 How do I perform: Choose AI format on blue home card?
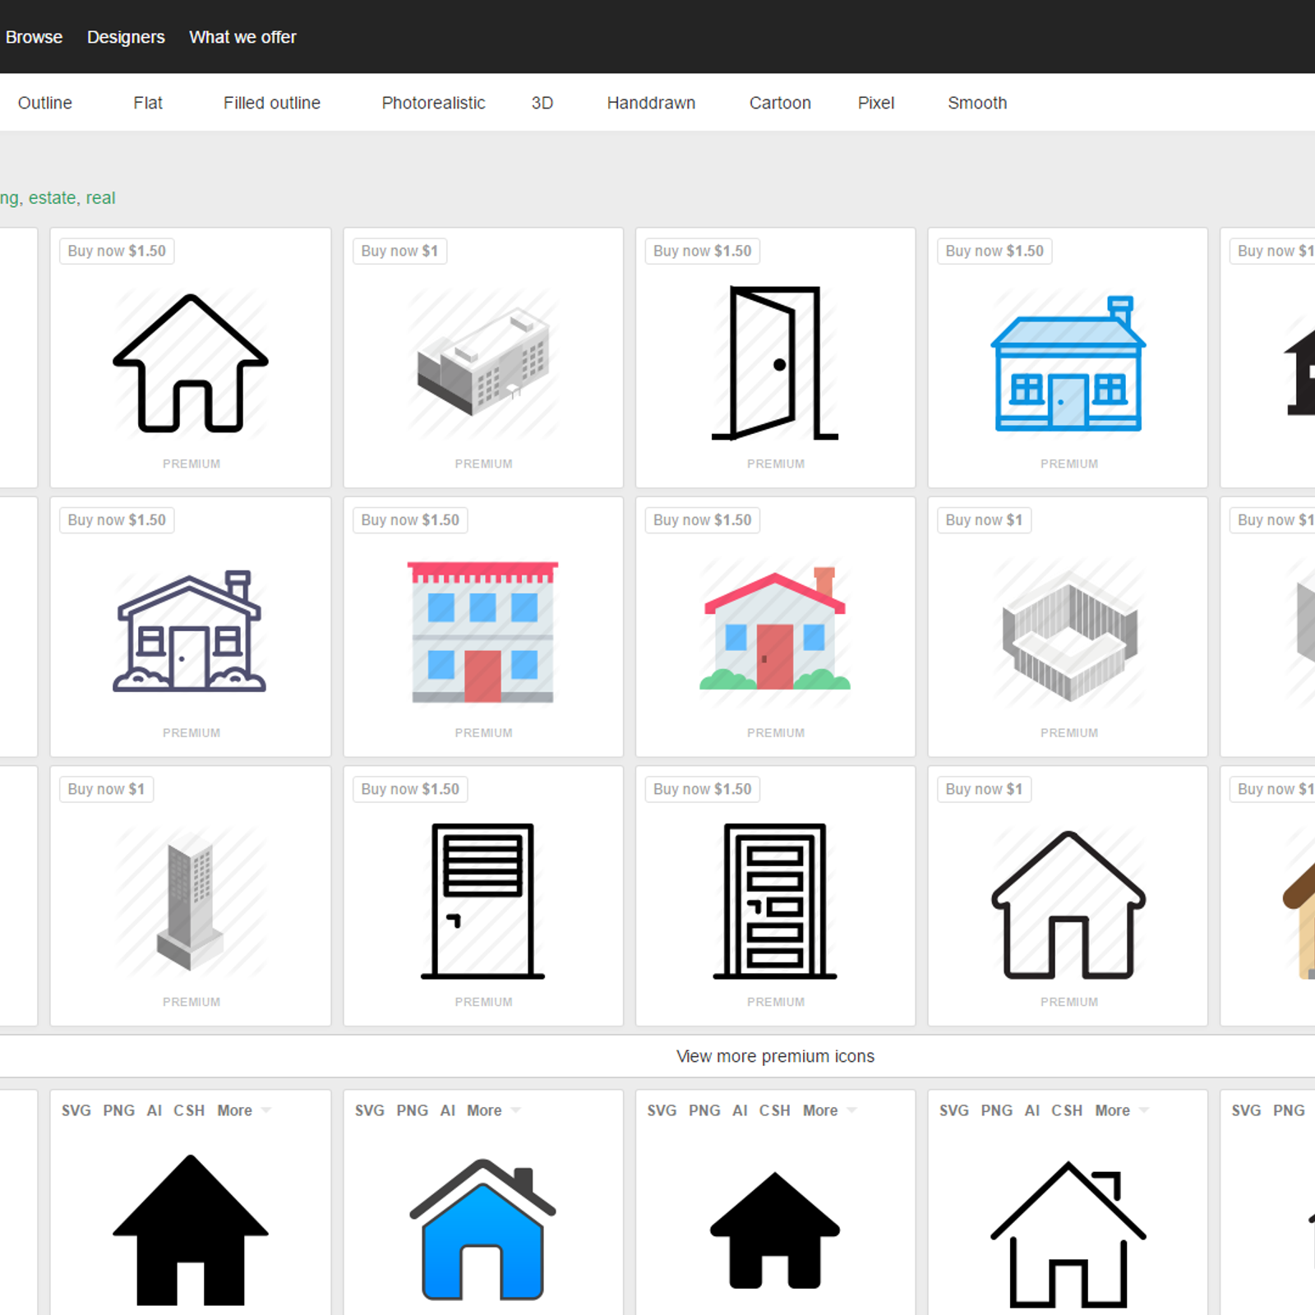[448, 1110]
